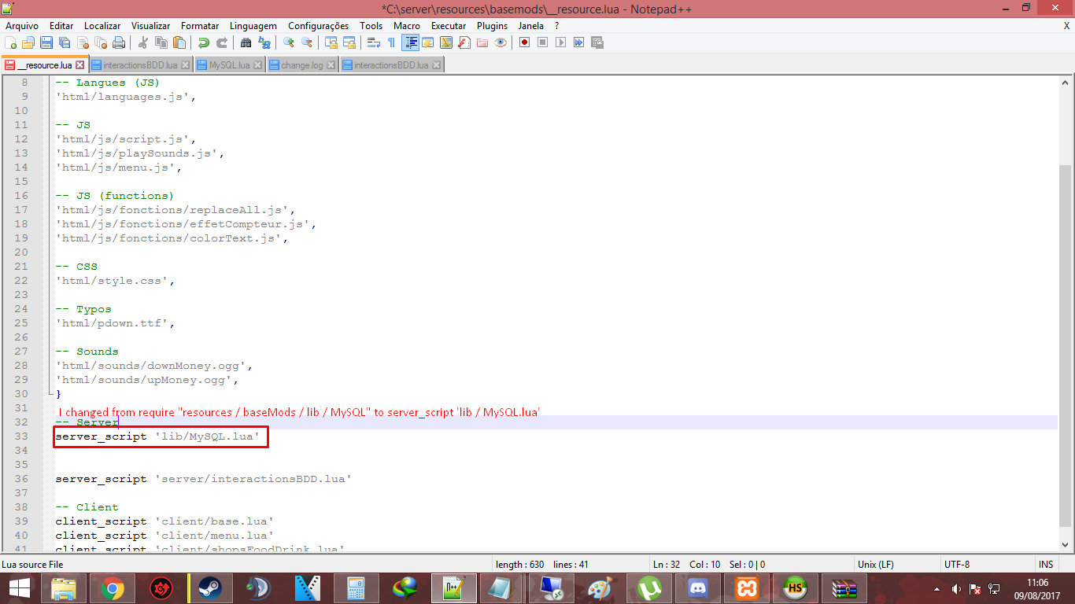This screenshot has height=604, width=1075.
Task: Open Function List toolbar icon
Action: click(464, 42)
